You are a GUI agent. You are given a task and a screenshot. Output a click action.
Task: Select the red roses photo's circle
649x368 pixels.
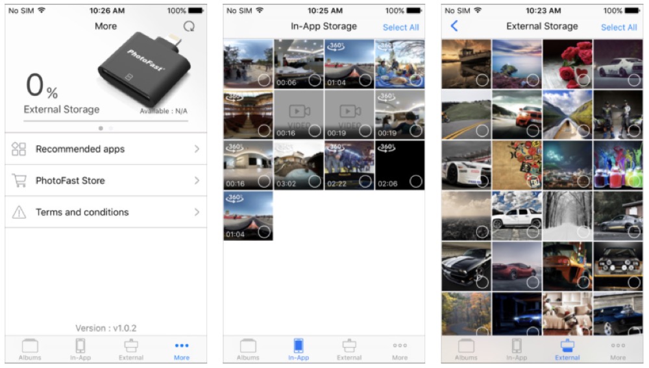point(583,80)
